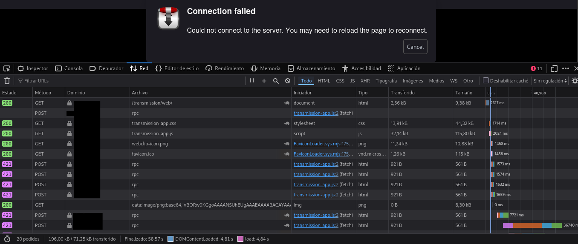Switch to the Almacenamiento tab
This screenshot has width=578, height=244.
tap(312, 68)
